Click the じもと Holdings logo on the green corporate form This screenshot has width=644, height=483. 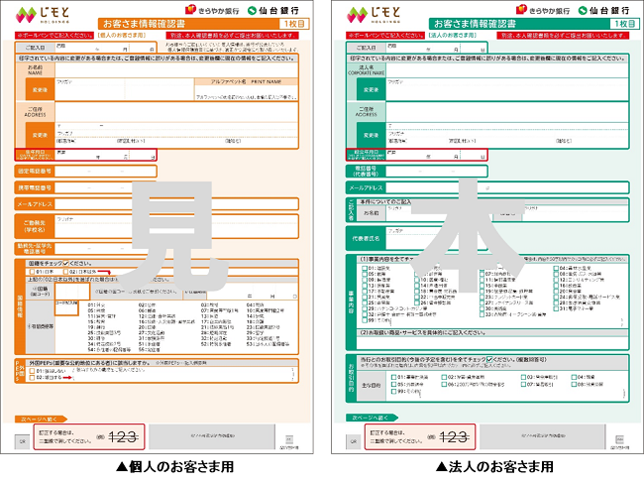(x=374, y=15)
